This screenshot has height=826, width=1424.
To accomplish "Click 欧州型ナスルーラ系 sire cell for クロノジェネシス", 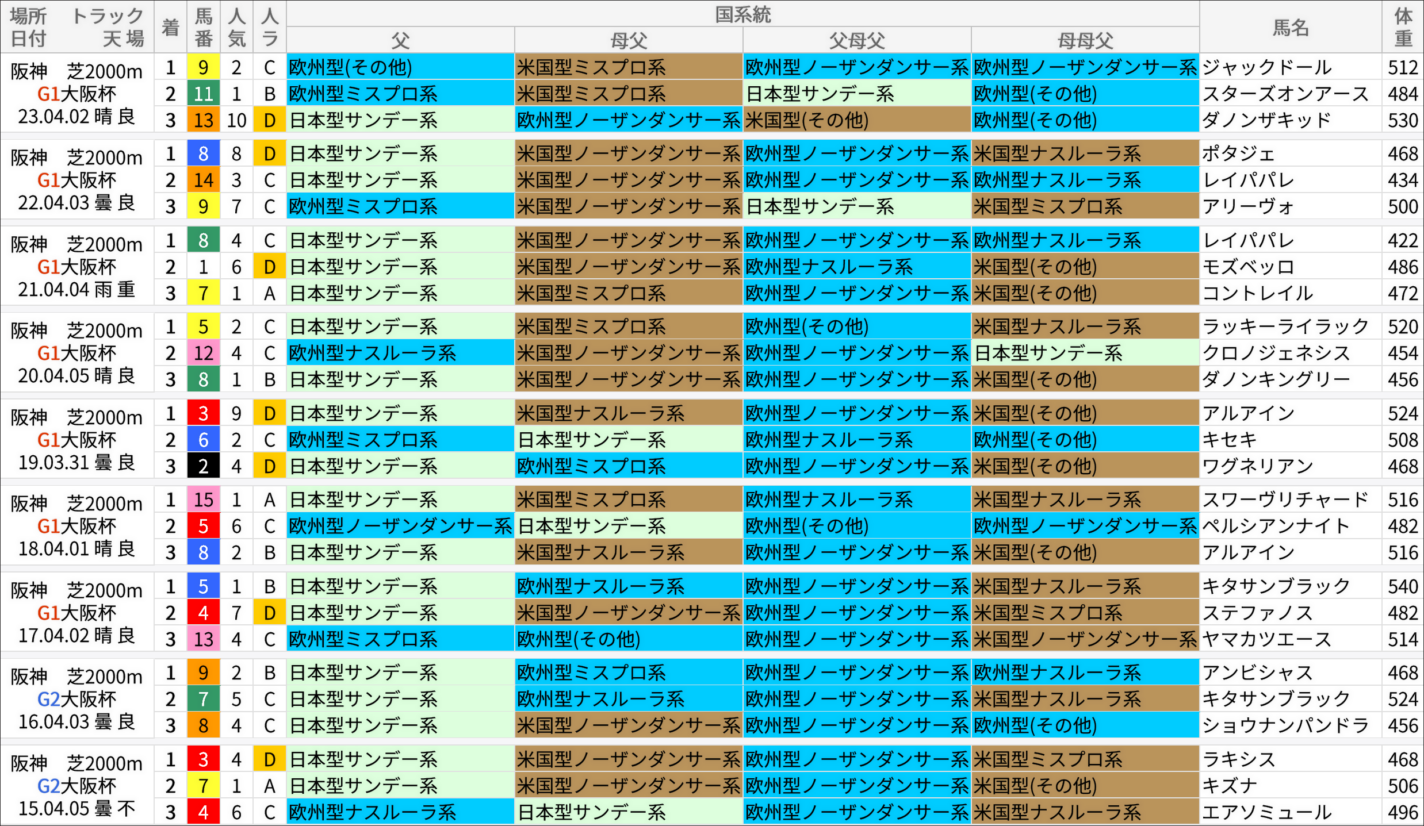I will [400, 354].
